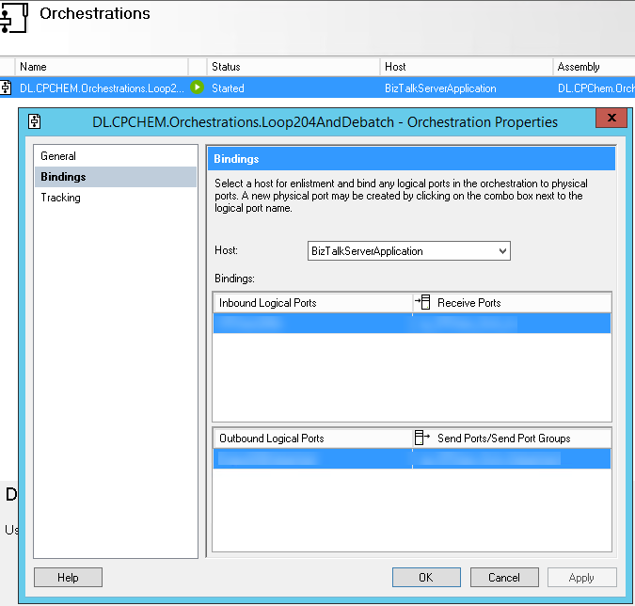The width and height of the screenshot is (635, 606).
Task: Select the outbound logical port row
Action: pos(312,458)
